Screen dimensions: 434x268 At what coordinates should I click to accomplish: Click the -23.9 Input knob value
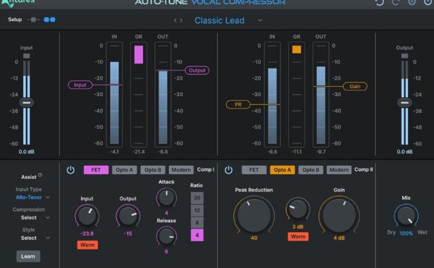pyautogui.click(x=87, y=233)
